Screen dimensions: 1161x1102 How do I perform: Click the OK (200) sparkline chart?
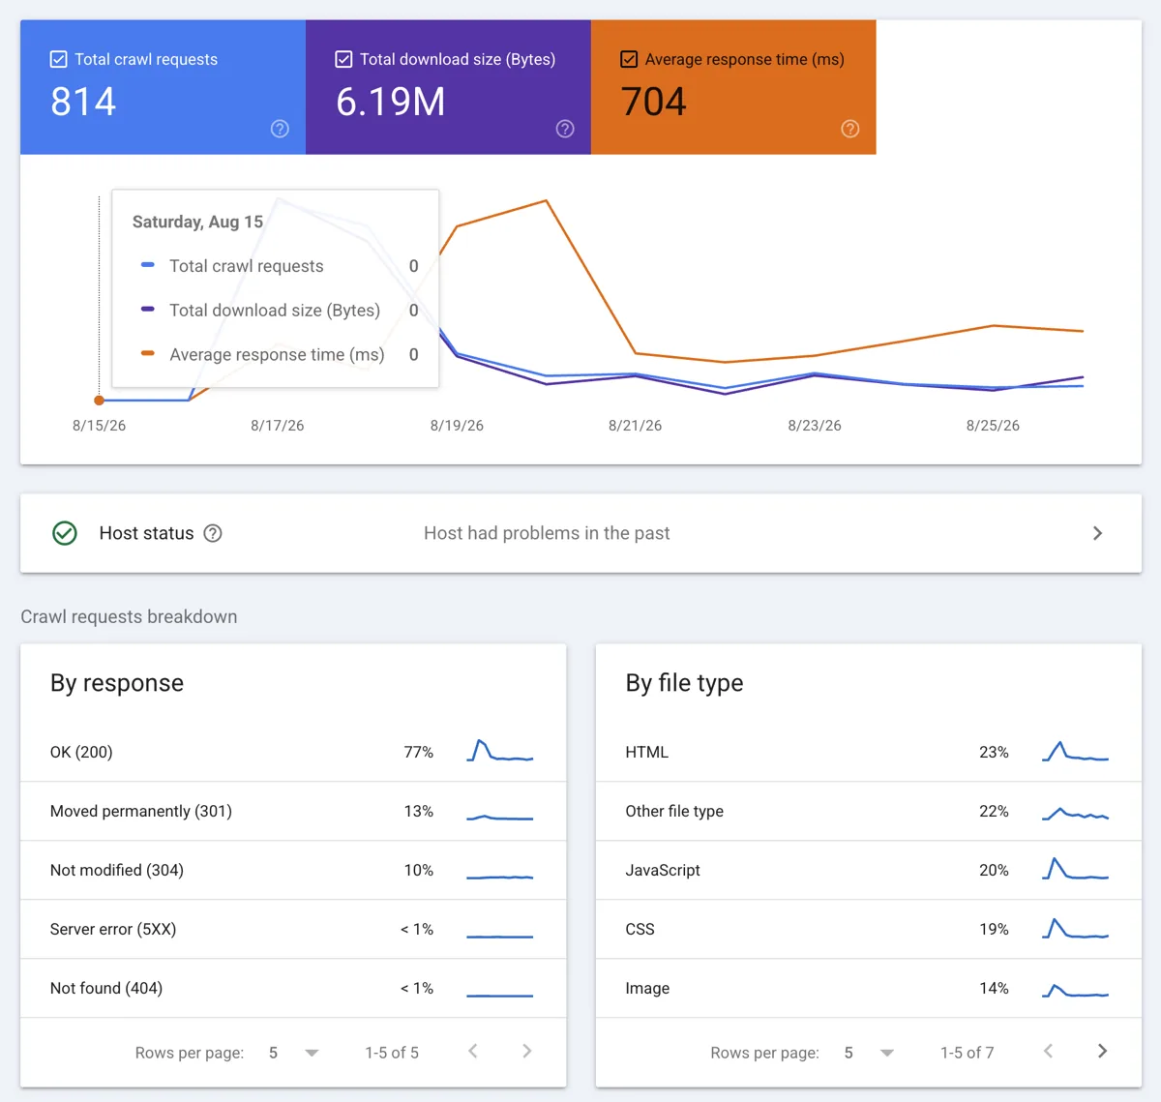click(x=500, y=751)
